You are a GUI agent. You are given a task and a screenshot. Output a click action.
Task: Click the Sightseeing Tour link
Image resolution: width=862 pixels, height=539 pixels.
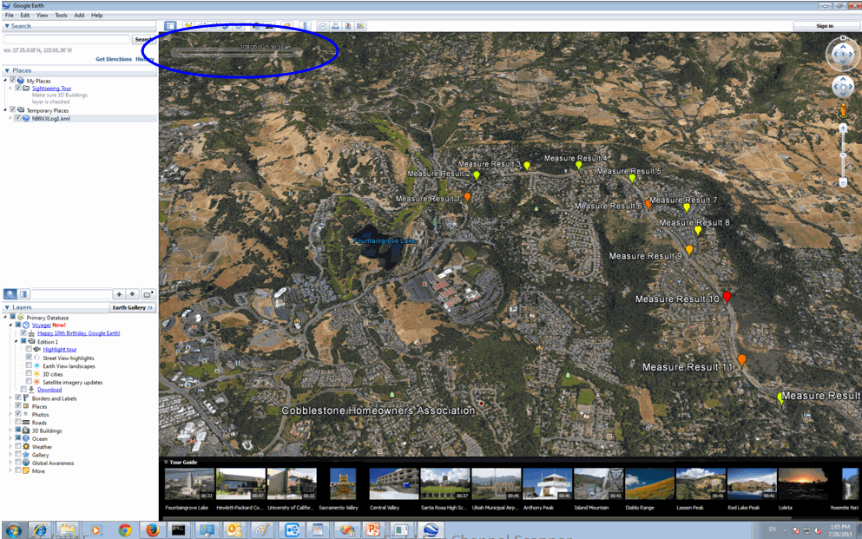[51, 88]
